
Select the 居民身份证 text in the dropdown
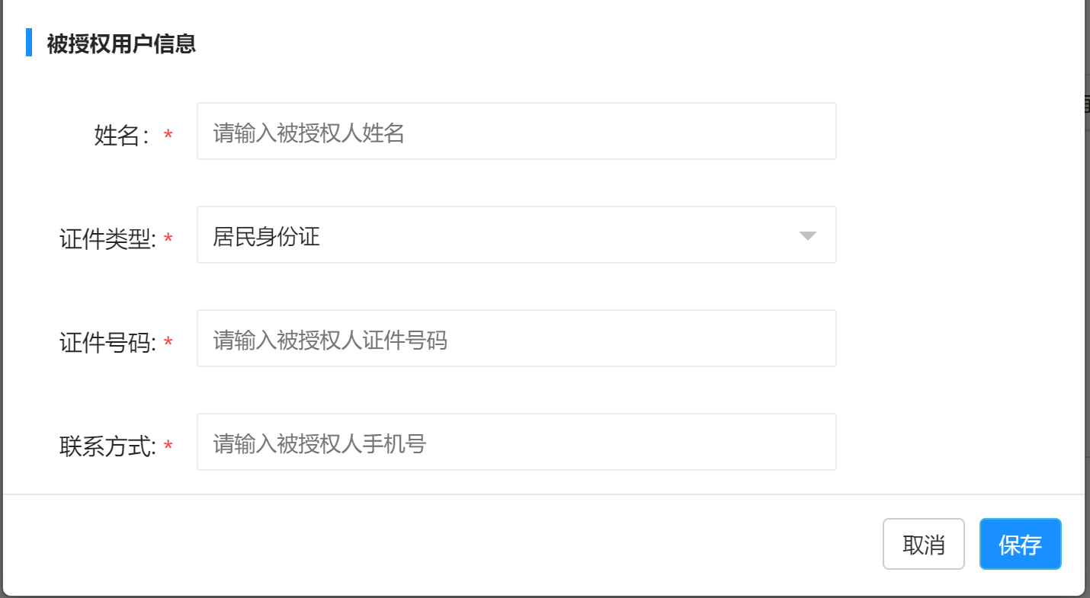point(266,236)
